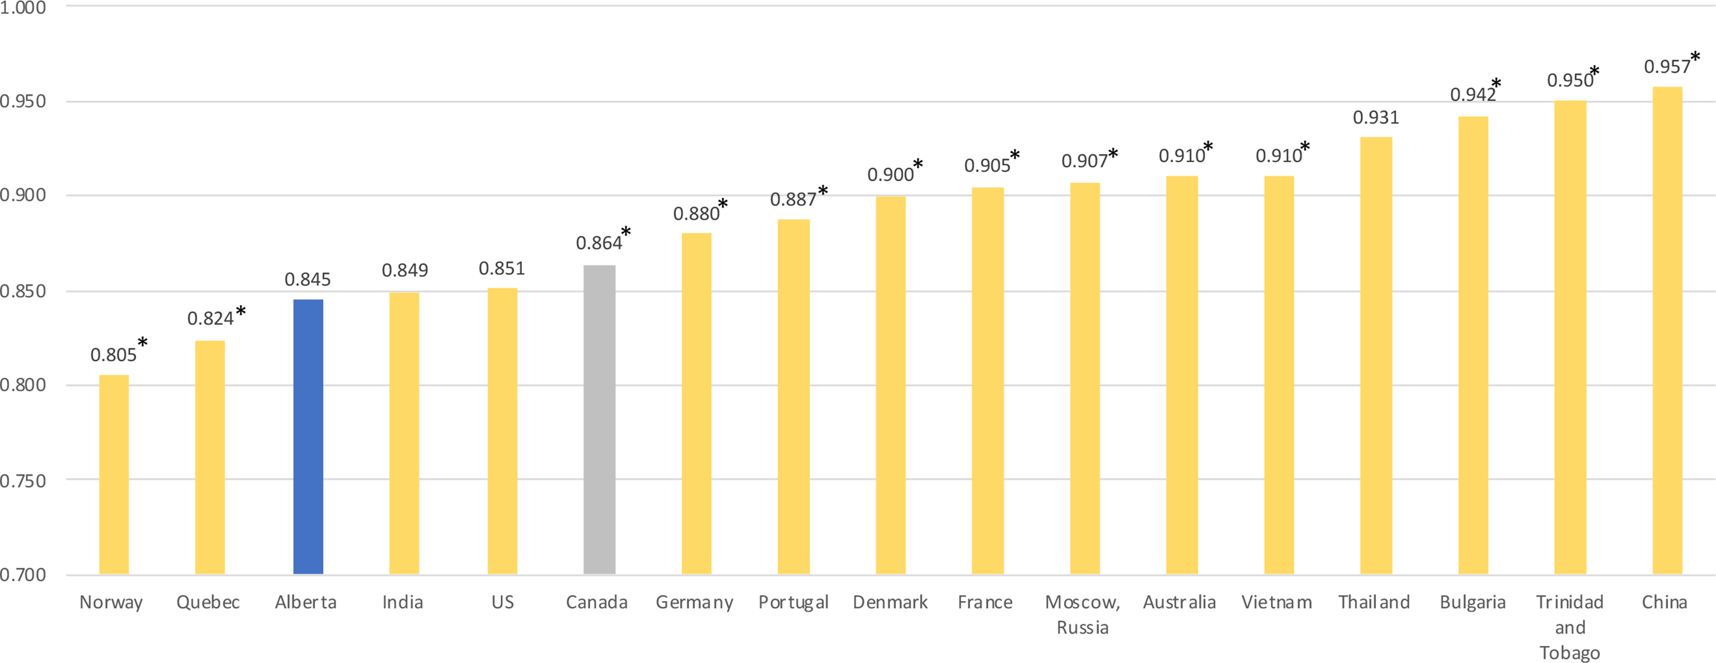The width and height of the screenshot is (1716, 663).
Task: Click the 0.957 data label above China
Action: (x=1667, y=67)
